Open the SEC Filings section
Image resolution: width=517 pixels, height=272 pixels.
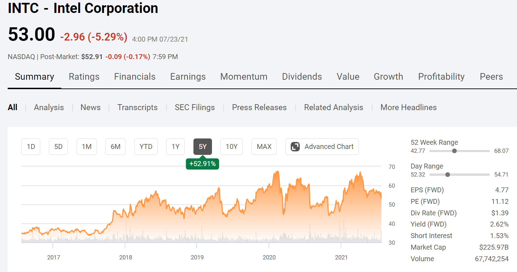[x=194, y=107]
